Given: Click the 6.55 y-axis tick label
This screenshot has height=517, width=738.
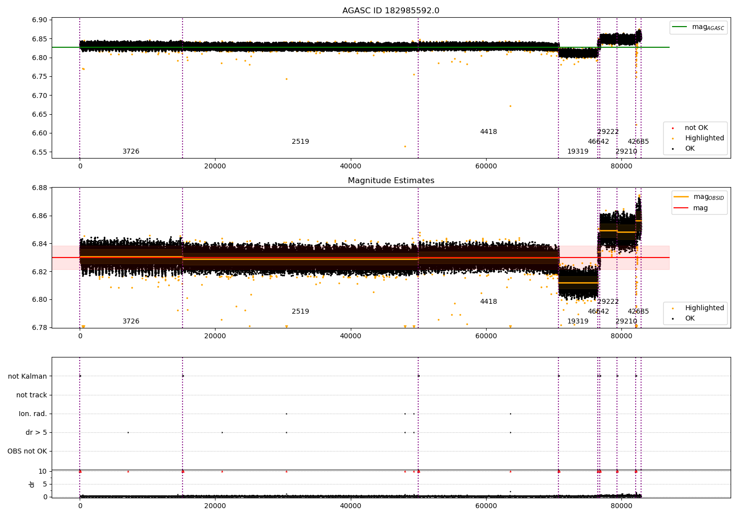Looking at the screenshot, I should [40, 152].
